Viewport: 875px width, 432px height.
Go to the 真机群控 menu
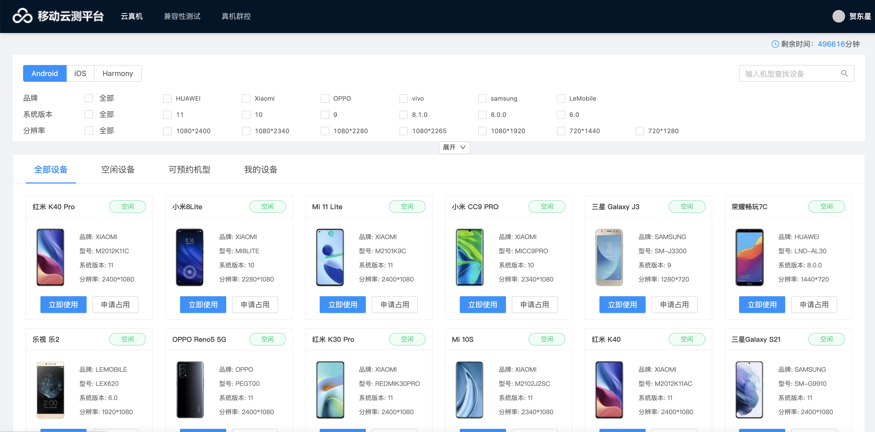point(236,16)
